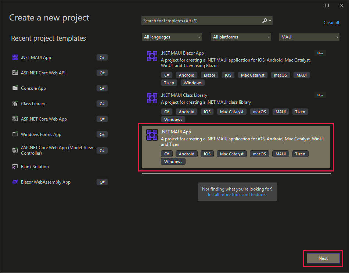Click the .NET MAUI Blazor App template icon
The width and height of the screenshot is (349, 273).
pyautogui.click(x=152, y=56)
